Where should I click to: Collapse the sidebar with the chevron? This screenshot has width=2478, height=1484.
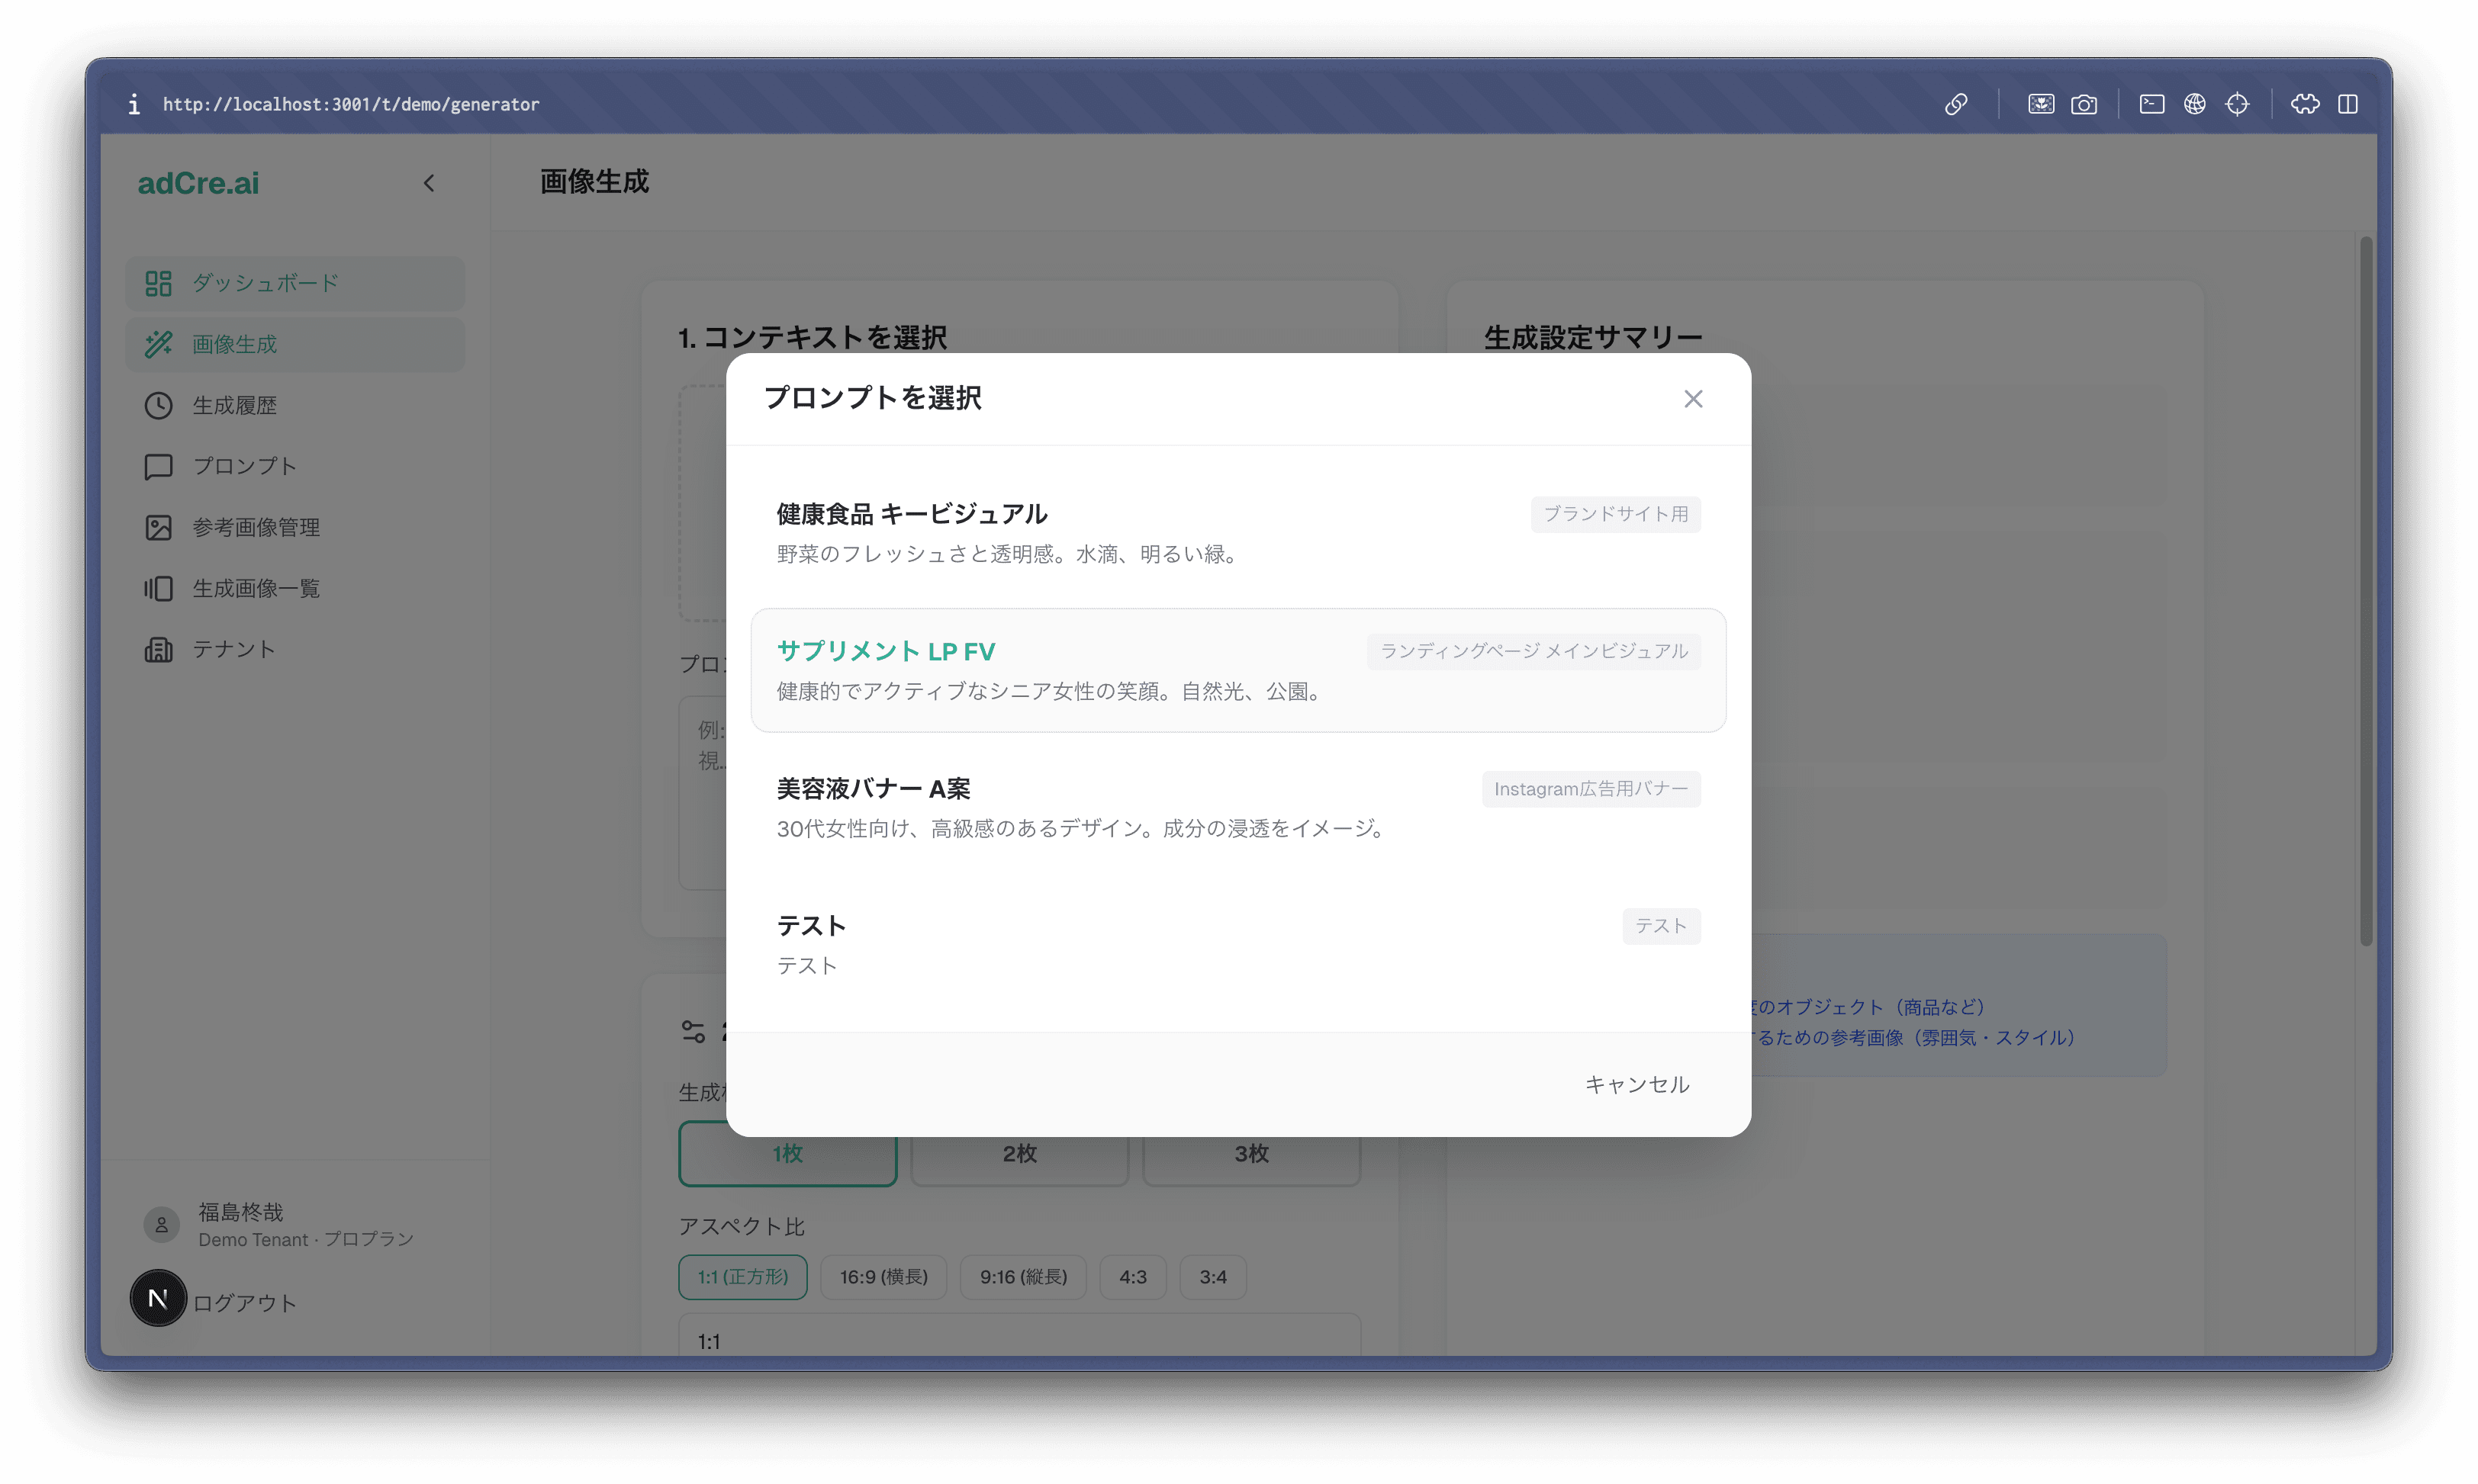point(430,183)
